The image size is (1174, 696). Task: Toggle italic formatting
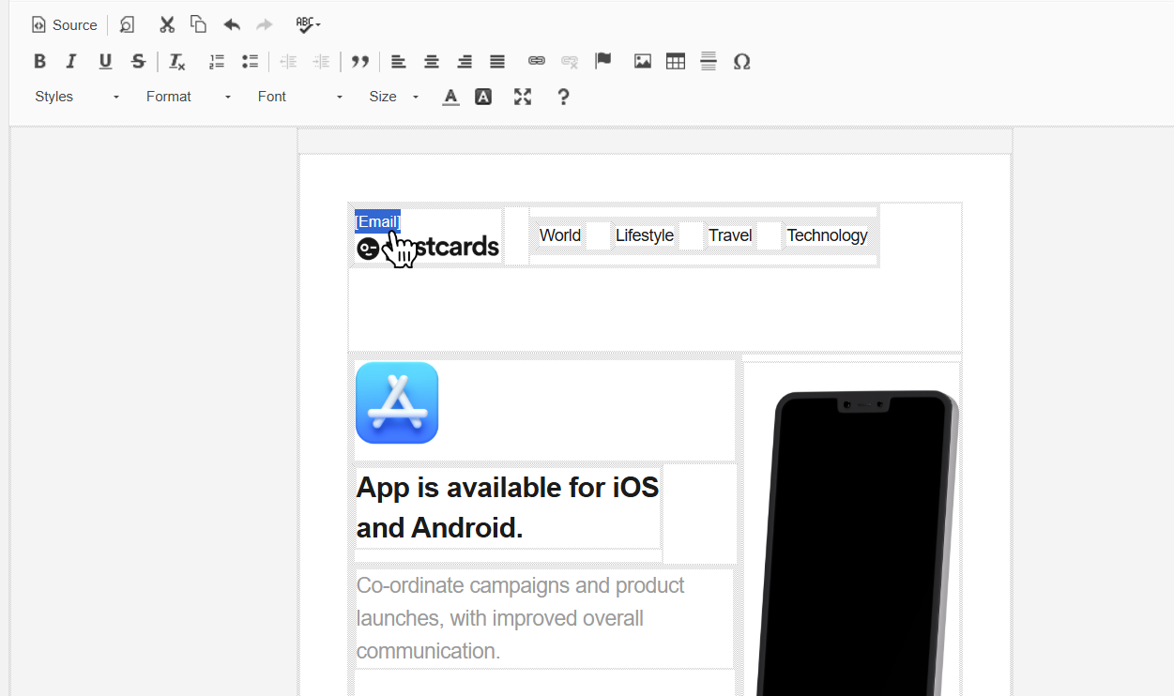(71, 61)
